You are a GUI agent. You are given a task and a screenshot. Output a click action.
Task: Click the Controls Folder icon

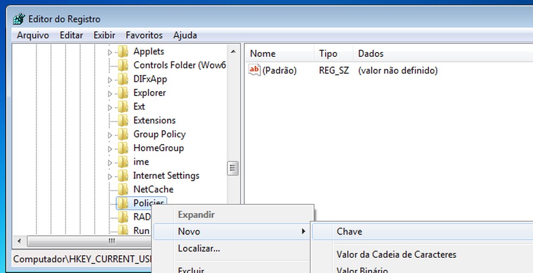coord(123,66)
